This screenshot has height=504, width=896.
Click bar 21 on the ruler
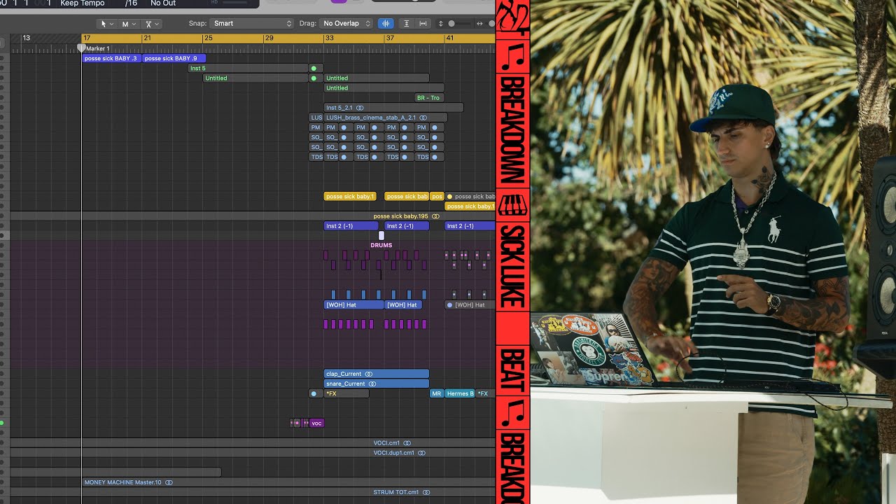coord(146,38)
